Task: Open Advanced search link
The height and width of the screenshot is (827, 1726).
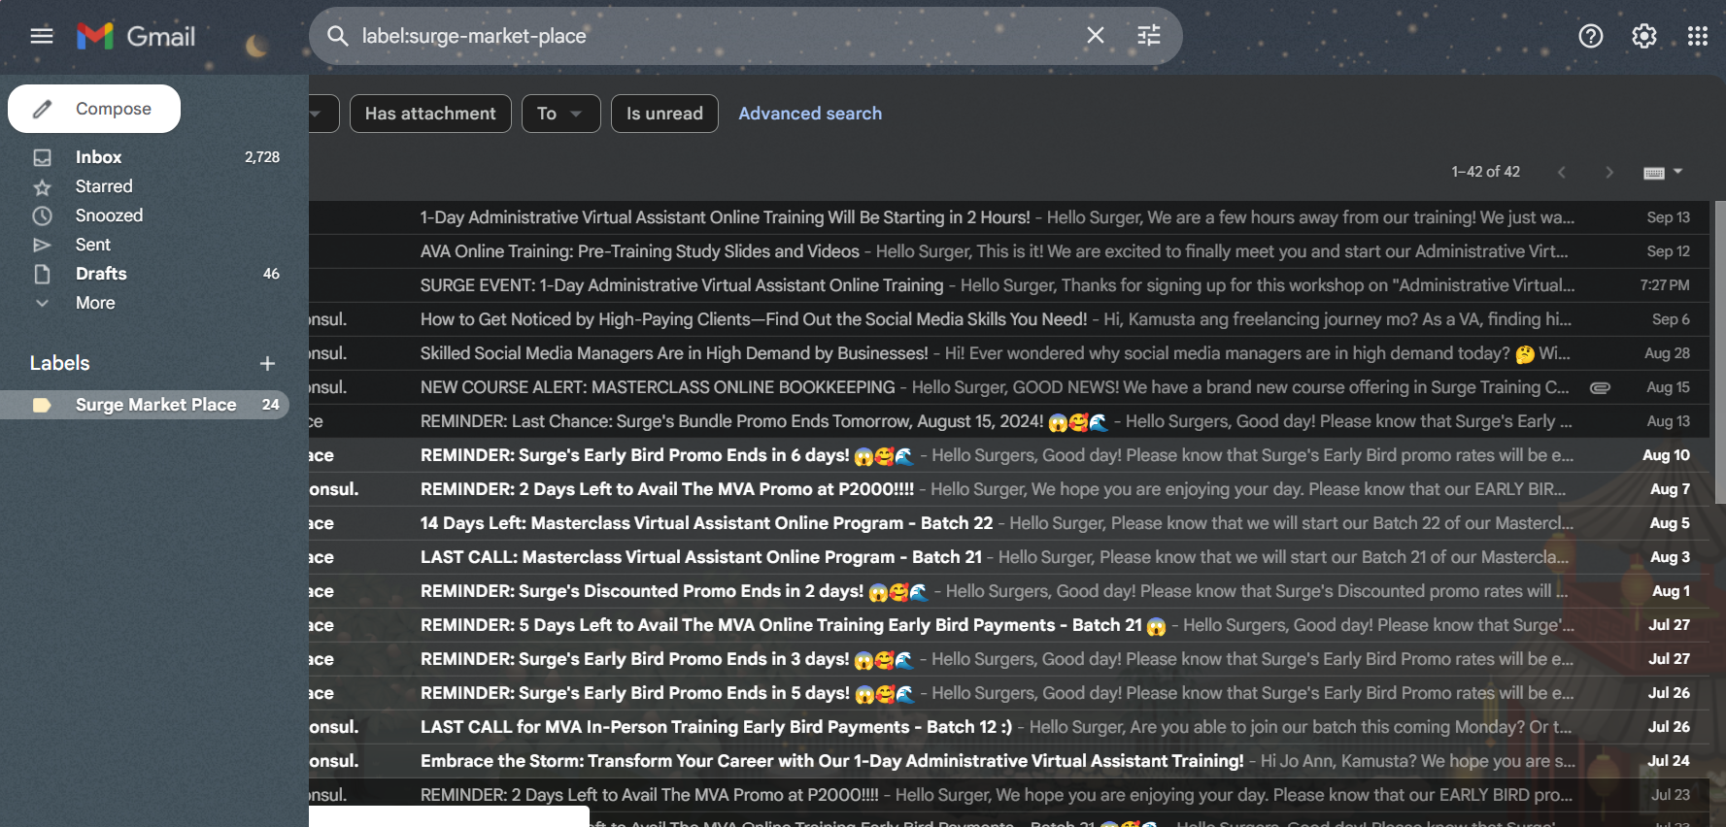Action: click(x=810, y=114)
